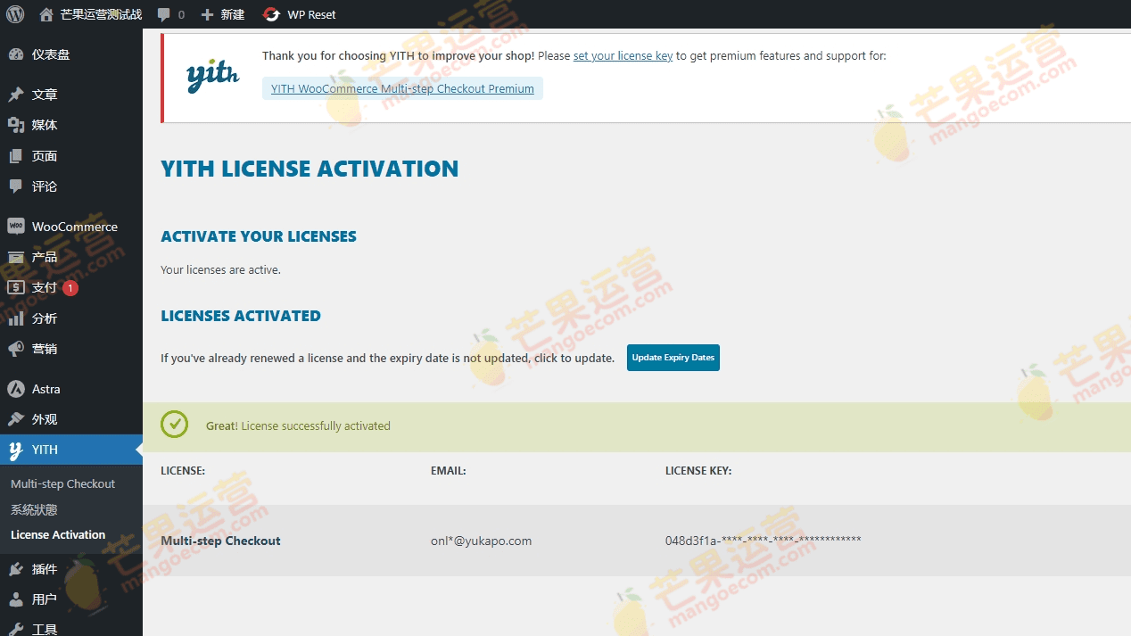Click the YITH LICENSE ACTIVATION heading
Viewport: 1131px width, 636px height.
310,169
